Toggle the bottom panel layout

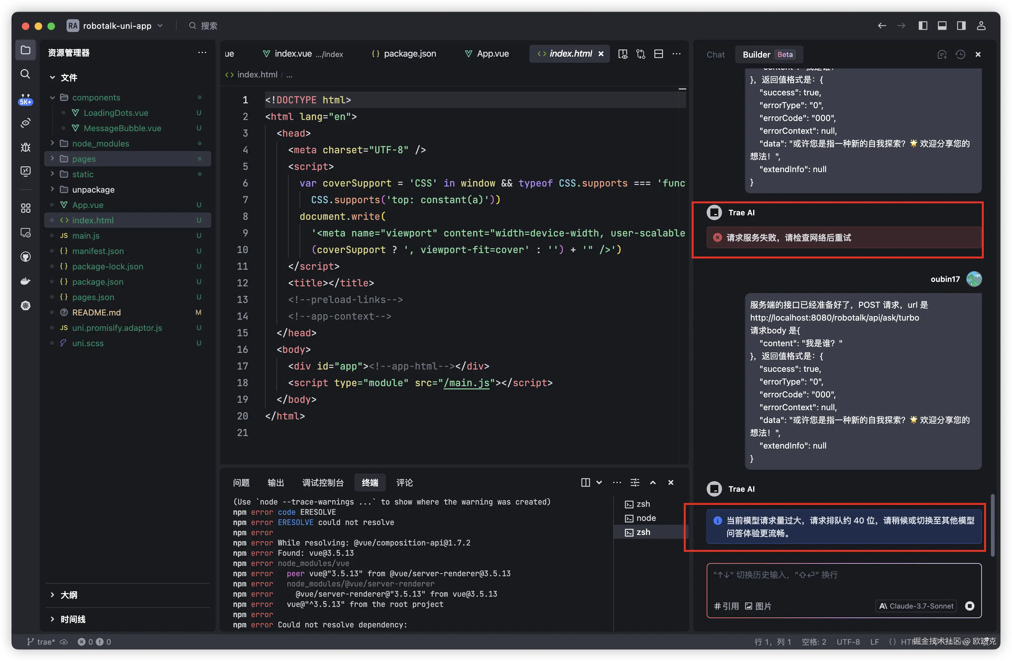click(x=942, y=26)
